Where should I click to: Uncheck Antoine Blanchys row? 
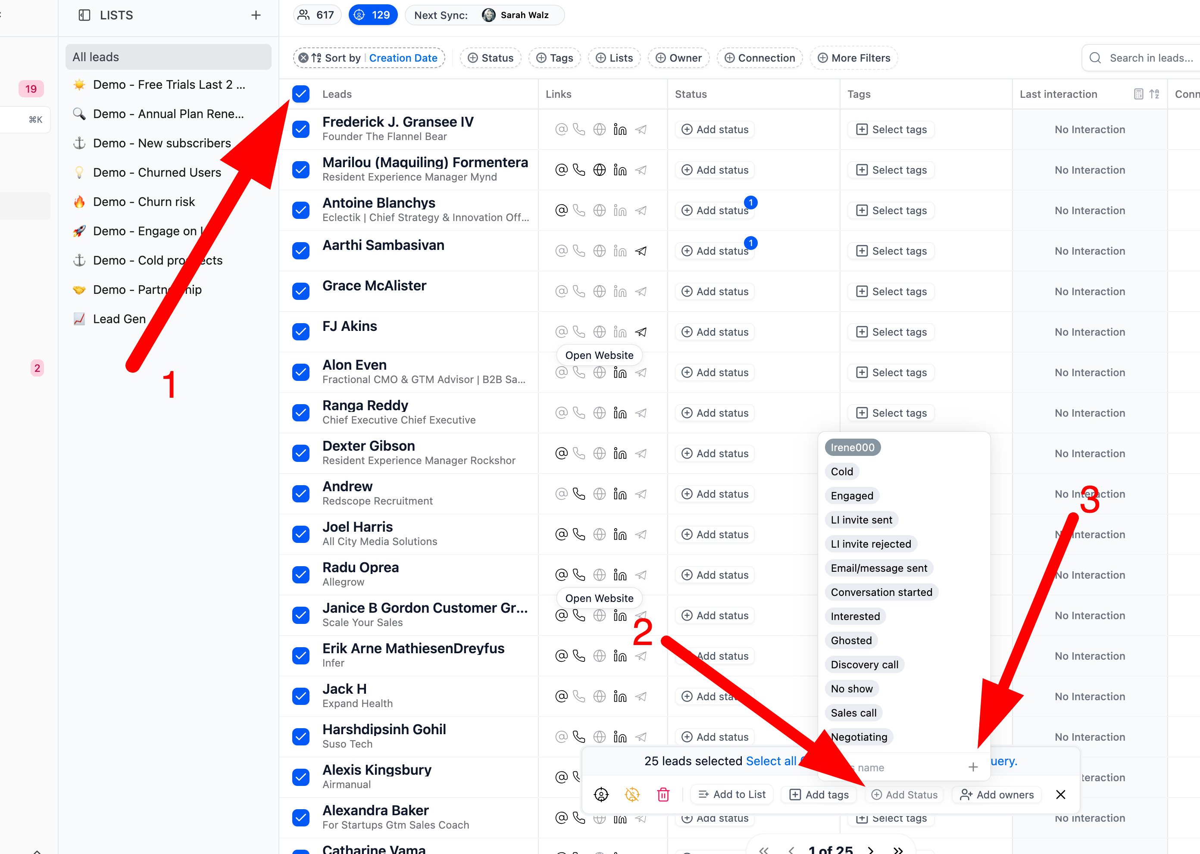click(x=301, y=210)
